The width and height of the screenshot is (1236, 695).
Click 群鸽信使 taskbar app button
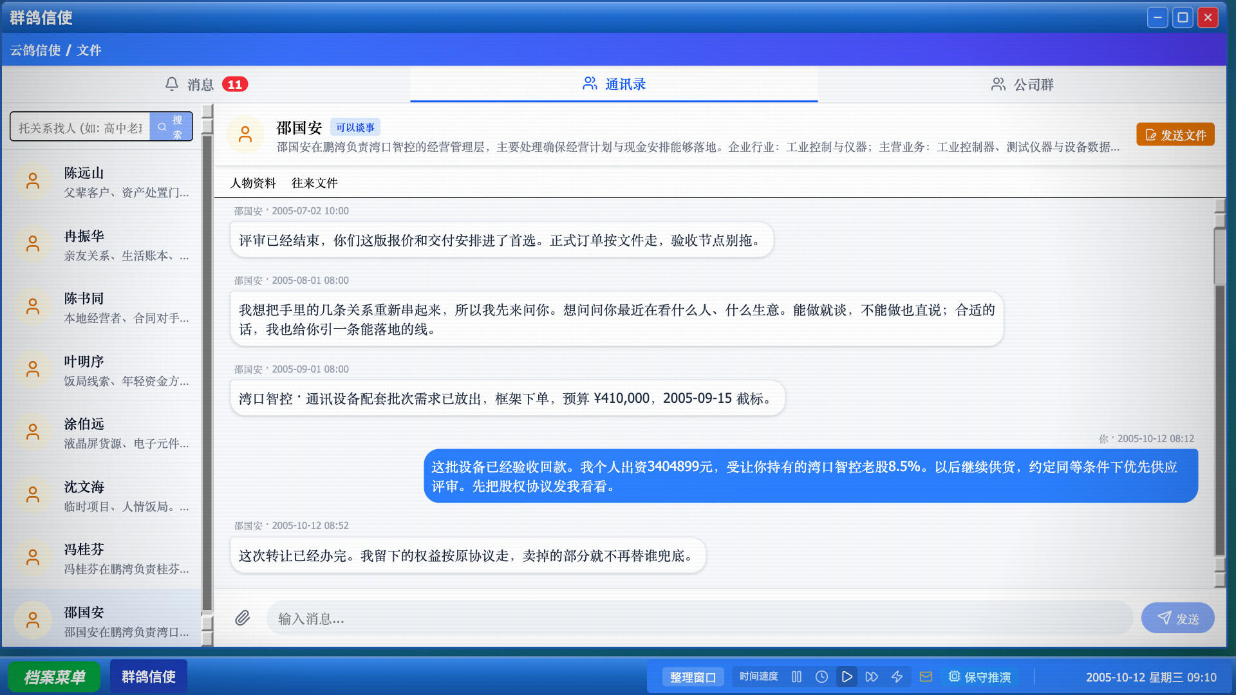pos(149,676)
